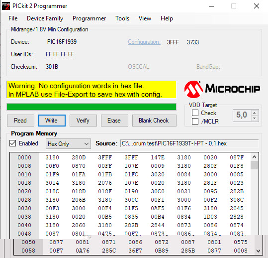The height and width of the screenshot is (258, 268).
Task: Select memory cell 1D03 in row 0038
Action: (210, 217)
